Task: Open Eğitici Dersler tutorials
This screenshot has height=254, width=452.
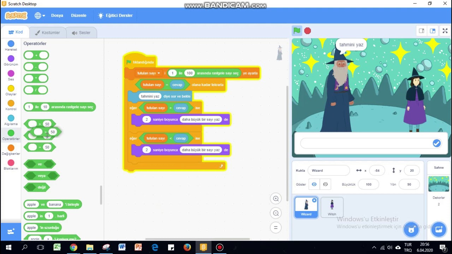Action: pos(115,16)
